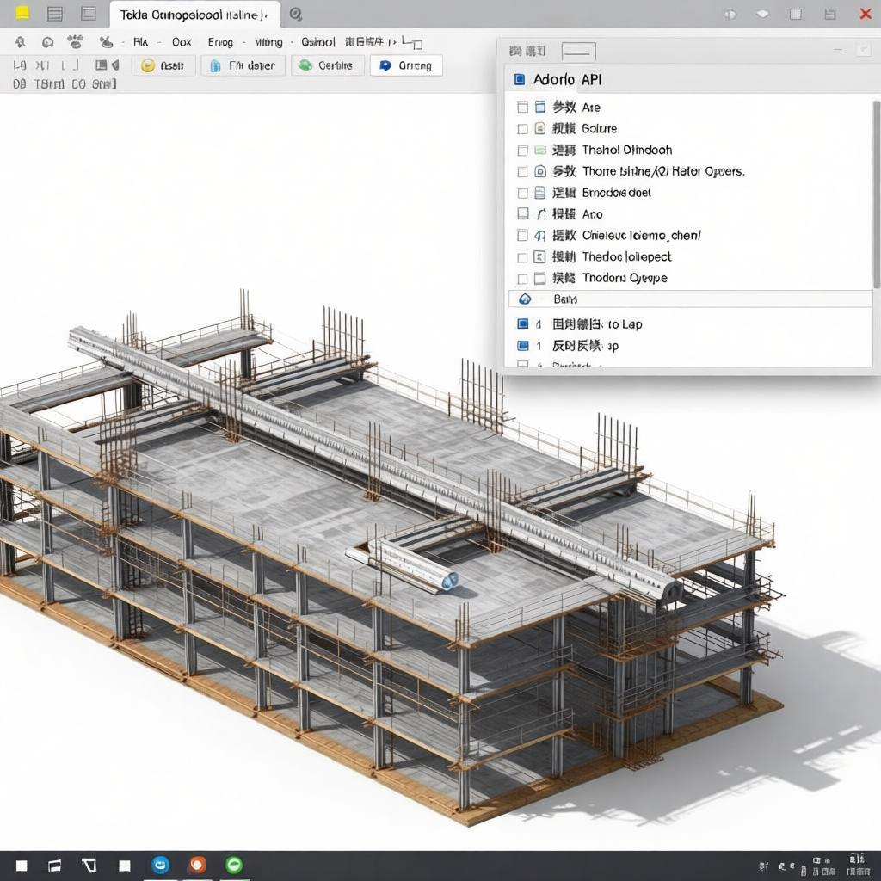Open the Flx menu

[140, 42]
